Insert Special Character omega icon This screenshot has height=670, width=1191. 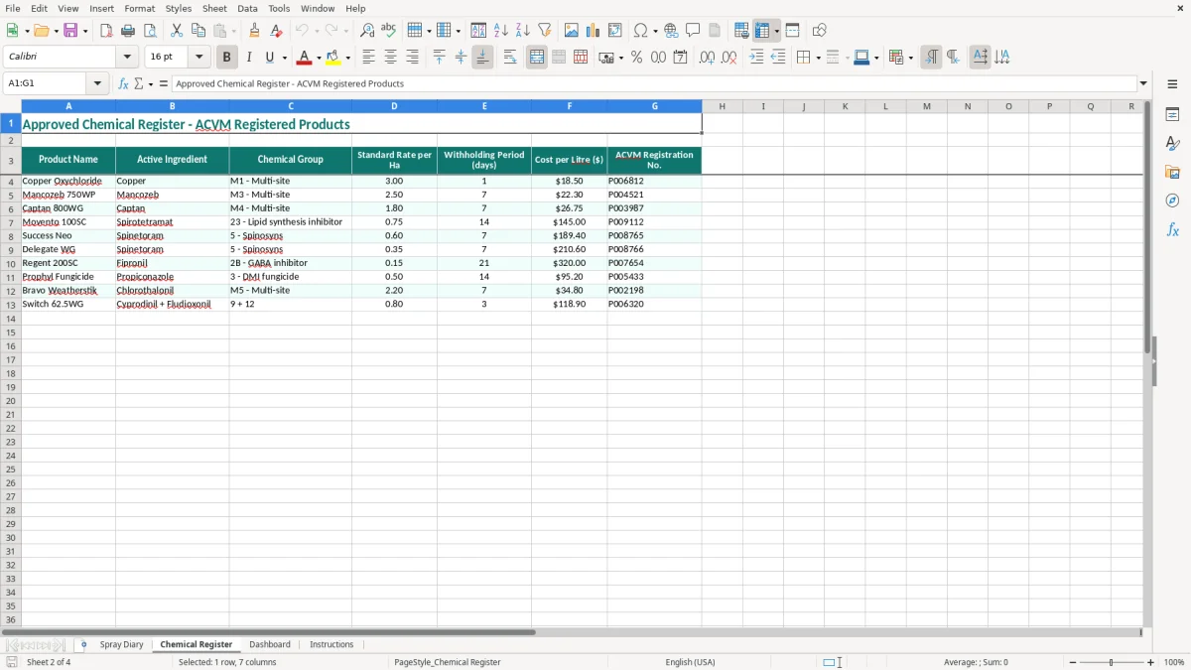pos(640,31)
